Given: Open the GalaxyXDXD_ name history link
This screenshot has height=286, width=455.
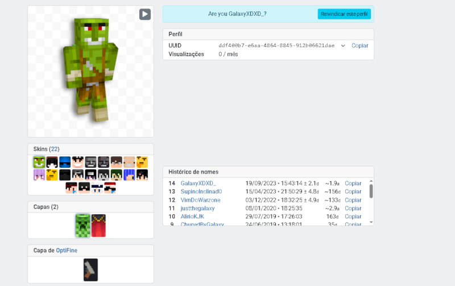Looking at the screenshot, I should pyautogui.click(x=198, y=184).
